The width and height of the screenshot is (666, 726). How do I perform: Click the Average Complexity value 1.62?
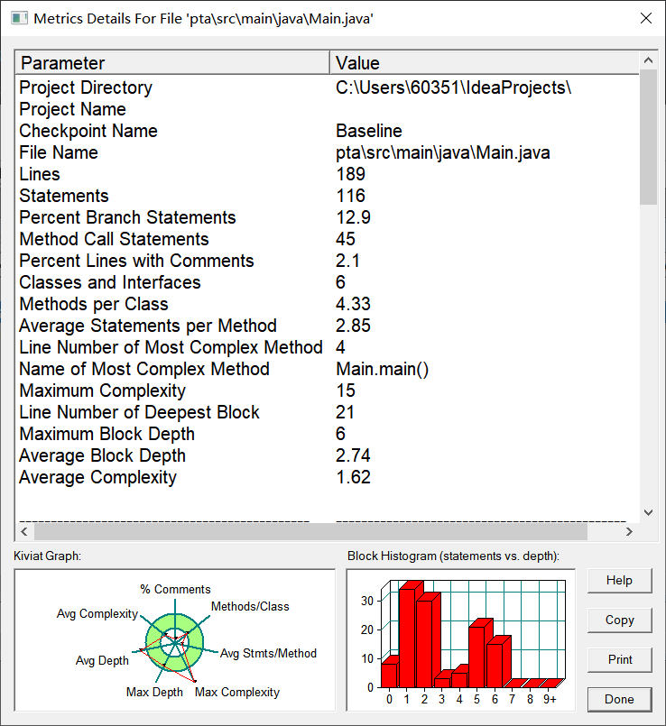353,477
